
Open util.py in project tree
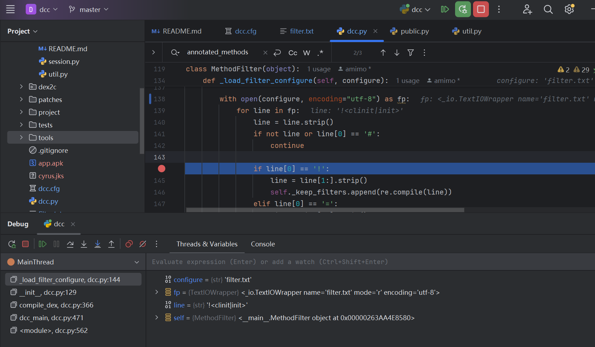coord(53,74)
